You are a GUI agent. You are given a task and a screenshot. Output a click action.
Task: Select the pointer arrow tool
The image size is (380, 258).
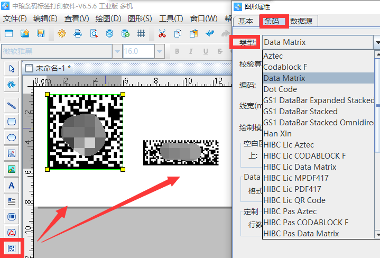[12, 69]
